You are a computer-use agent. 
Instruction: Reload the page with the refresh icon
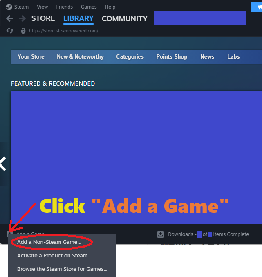tap(10, 31)
